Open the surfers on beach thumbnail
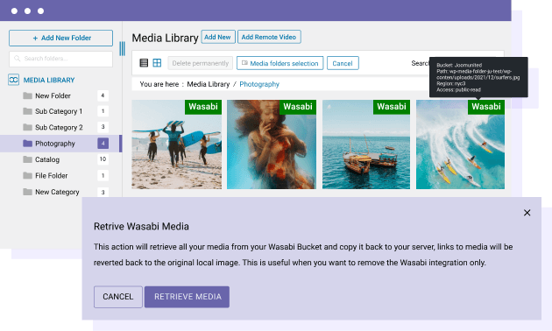 (177, 144)
